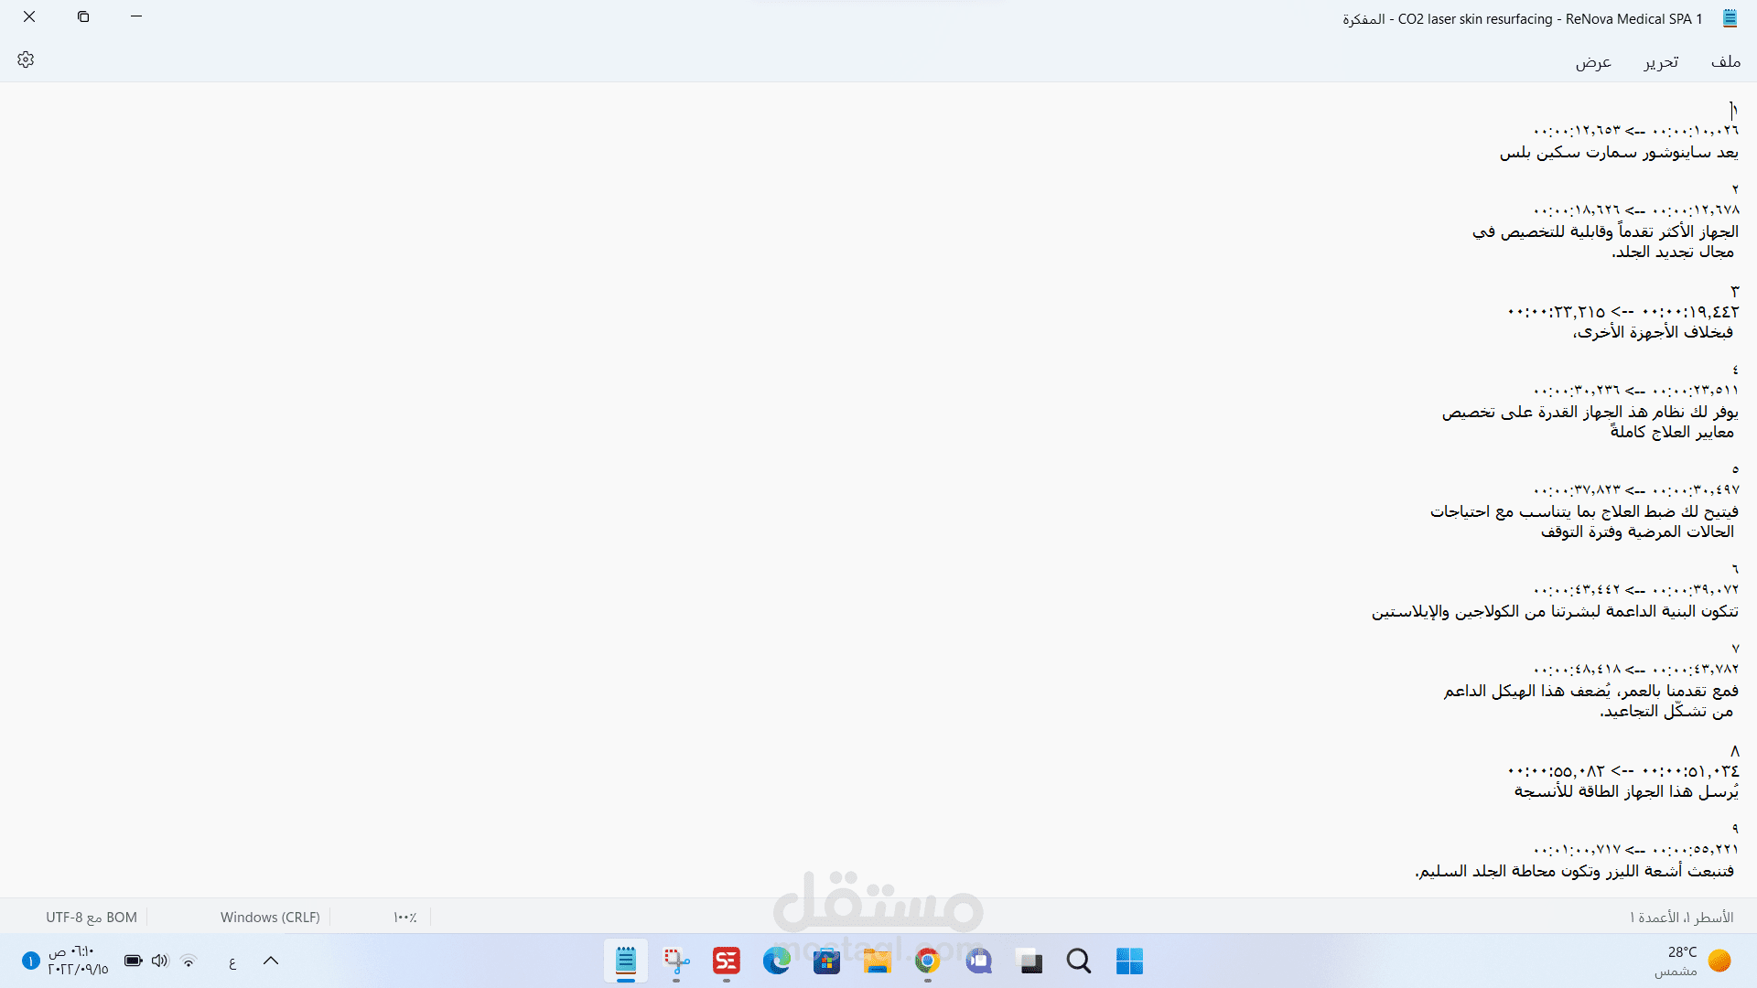
Task: Open the تحرير (Edit) menu
Action: coord(1660,61)
